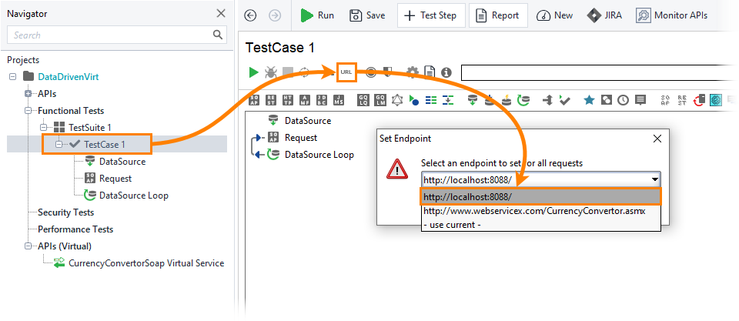Screen dimensions: 739x321
Task: Add a Property Transfer step icon
Action: tap(448, 100)
